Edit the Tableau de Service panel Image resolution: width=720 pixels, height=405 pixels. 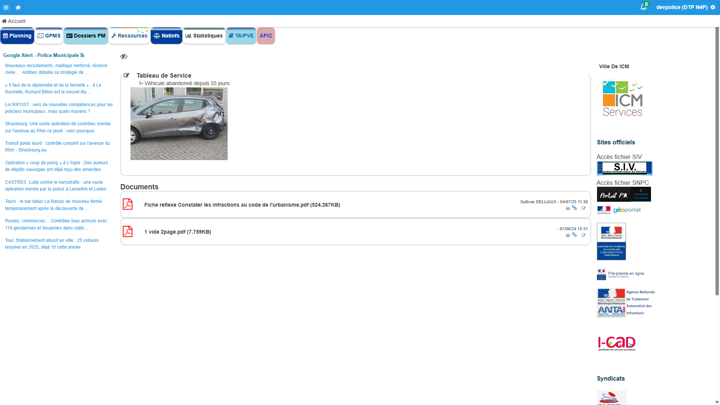[x=126, y=75]
